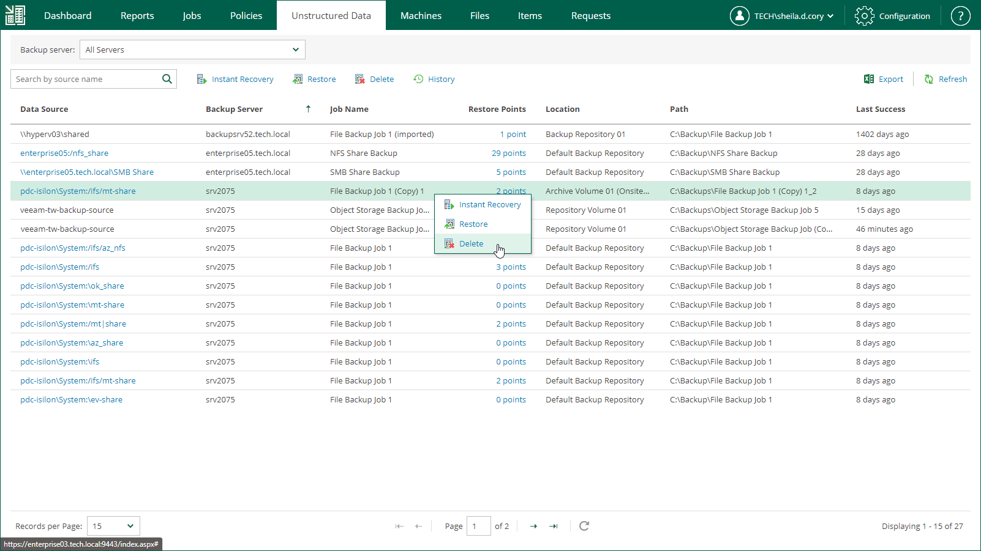Click the search magnifier icon
Viewport: 981px width, 551px height.
[167, 79]
